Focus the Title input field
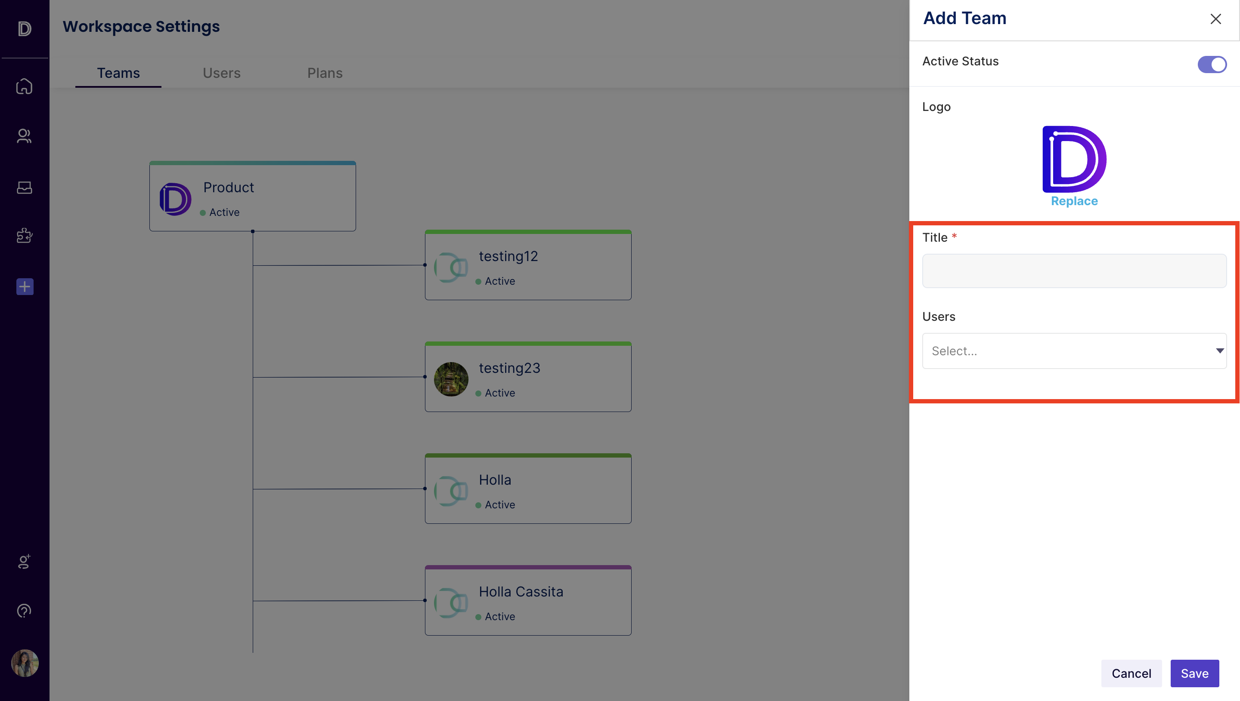Screen dimensions: 1240x701 click(x=1074, y=271)
